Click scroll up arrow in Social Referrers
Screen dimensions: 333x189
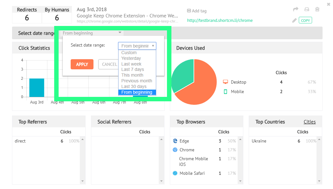[x=161, y=139]
